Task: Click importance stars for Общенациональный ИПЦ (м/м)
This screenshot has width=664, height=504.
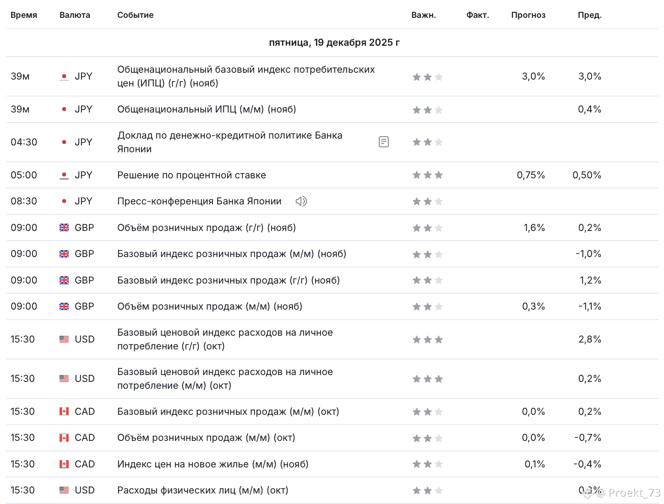Action: [428, 110]
